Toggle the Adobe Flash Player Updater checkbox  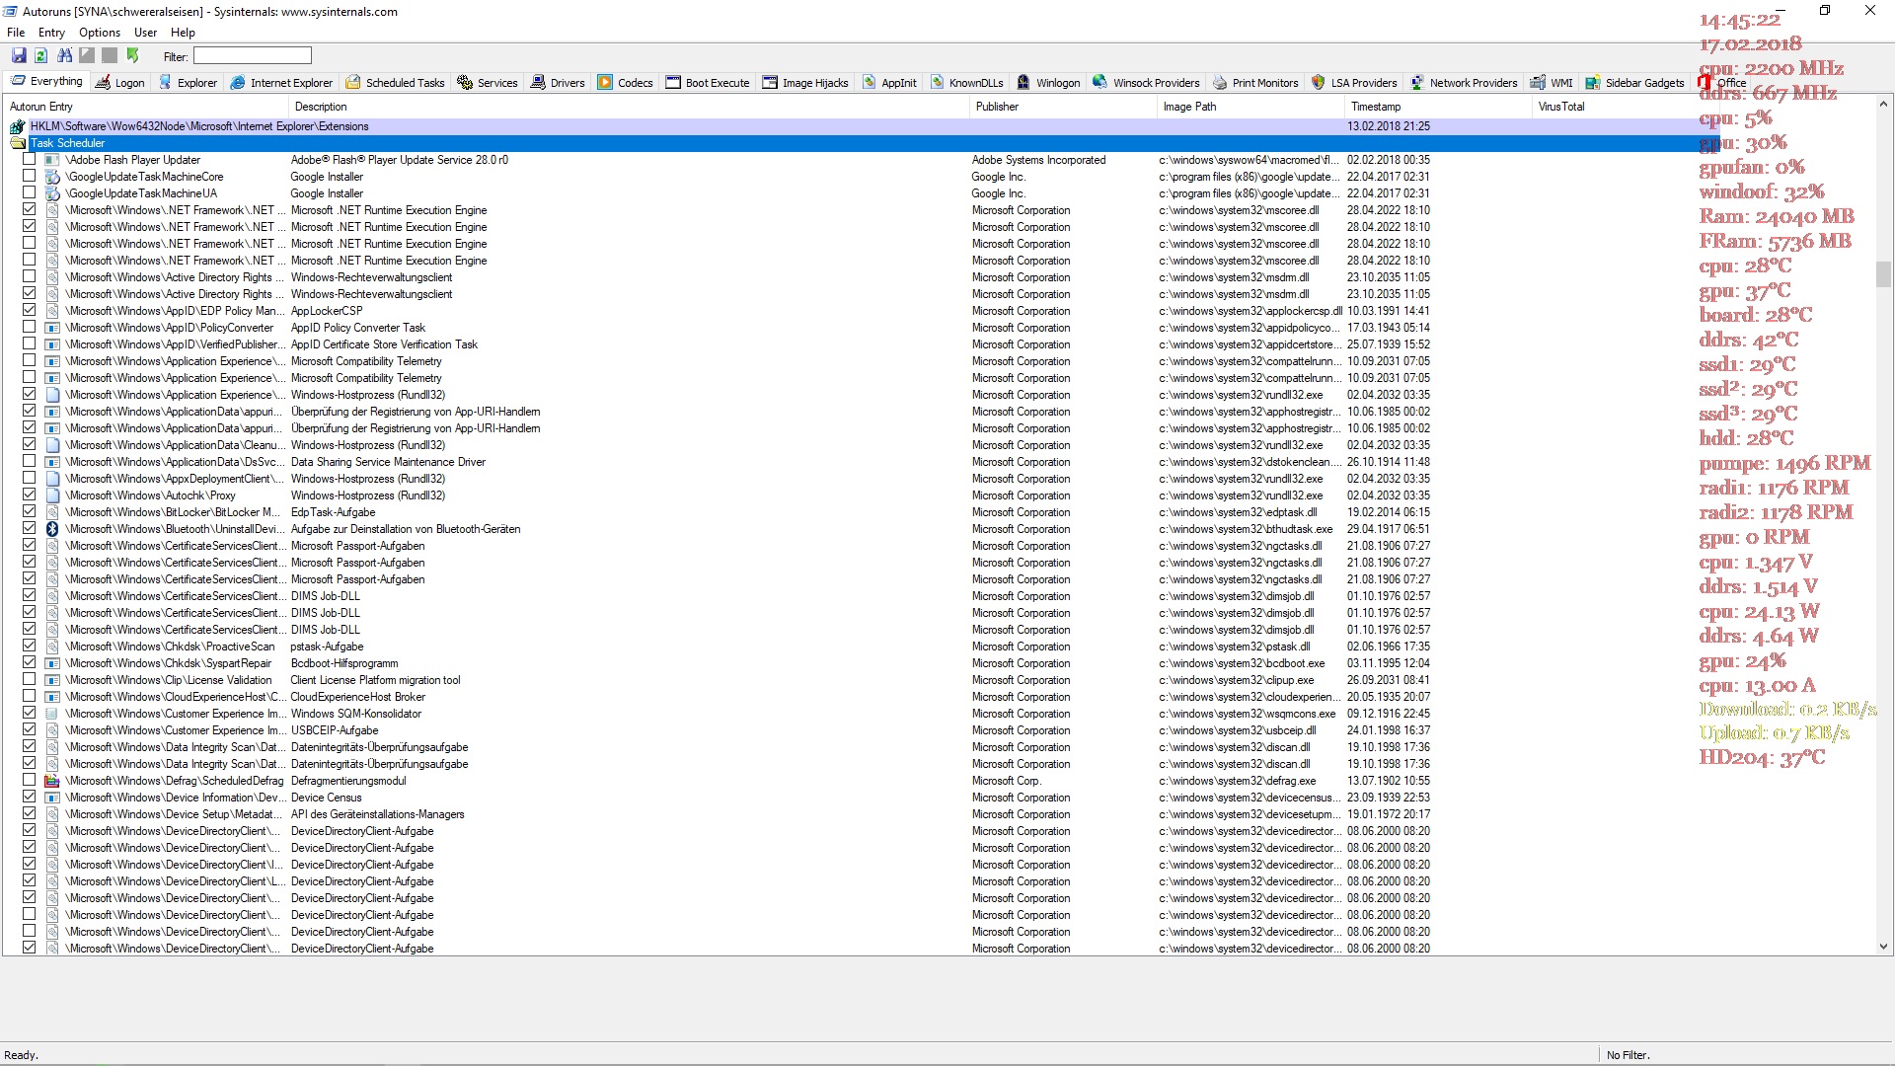click(29, 159)
